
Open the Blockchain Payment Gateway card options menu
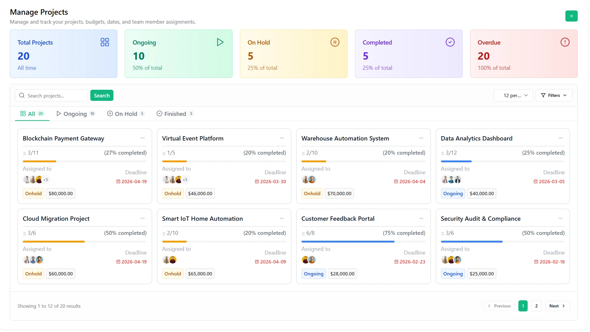[143, 138]
